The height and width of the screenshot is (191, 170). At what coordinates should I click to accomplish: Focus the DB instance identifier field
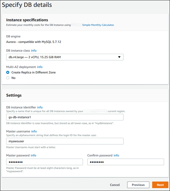tap(64, 117)
